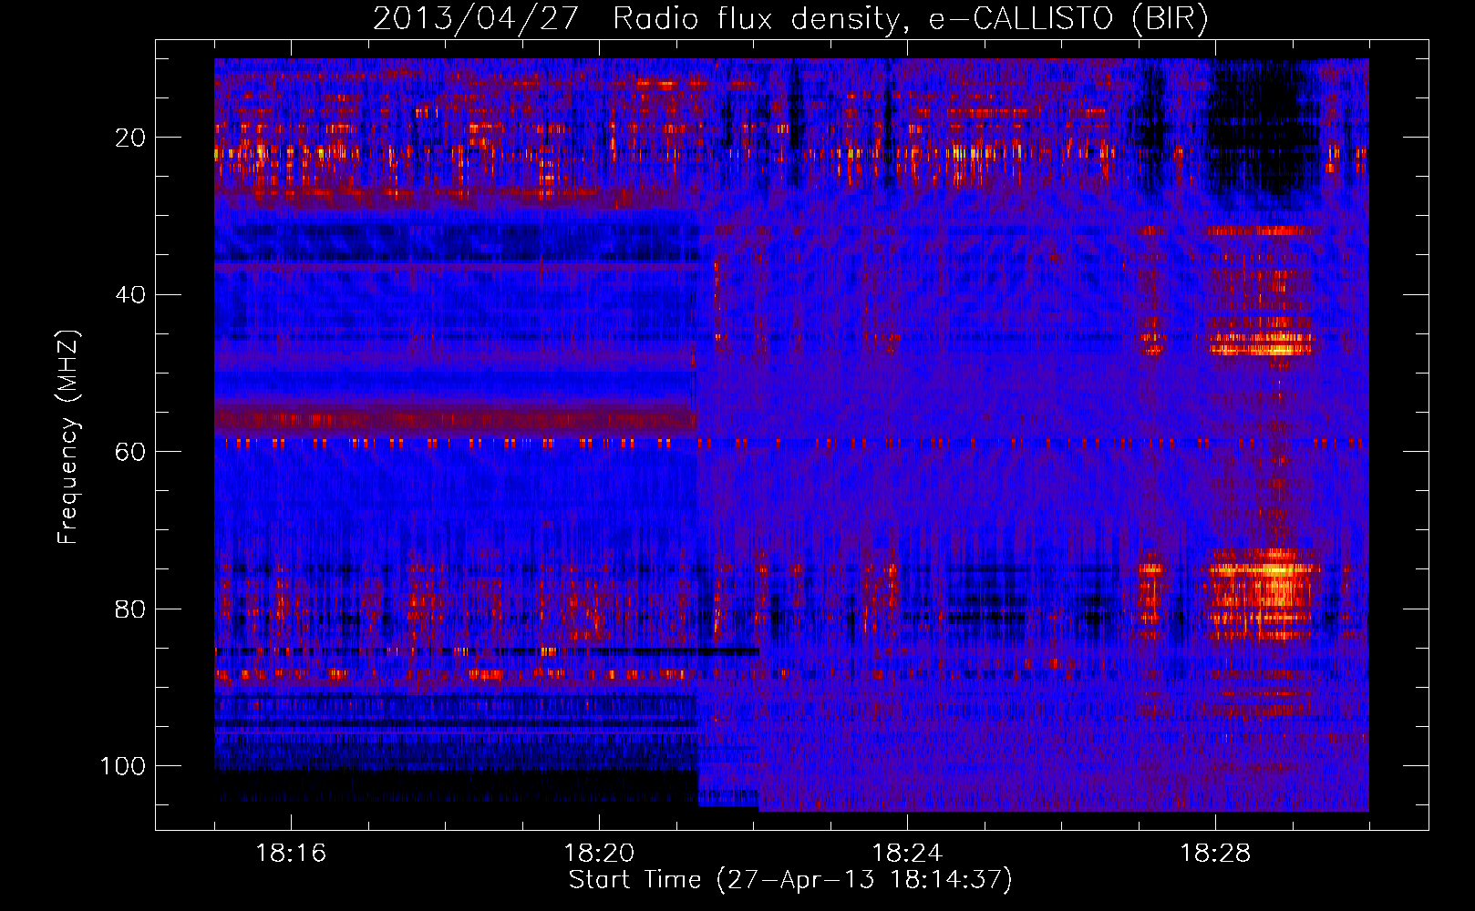This screenshot has height=911, width=1475.
Task: Click the plot title 'Radio flux density, e-CALLISTO (BIR)'
Action: point(910,18)
